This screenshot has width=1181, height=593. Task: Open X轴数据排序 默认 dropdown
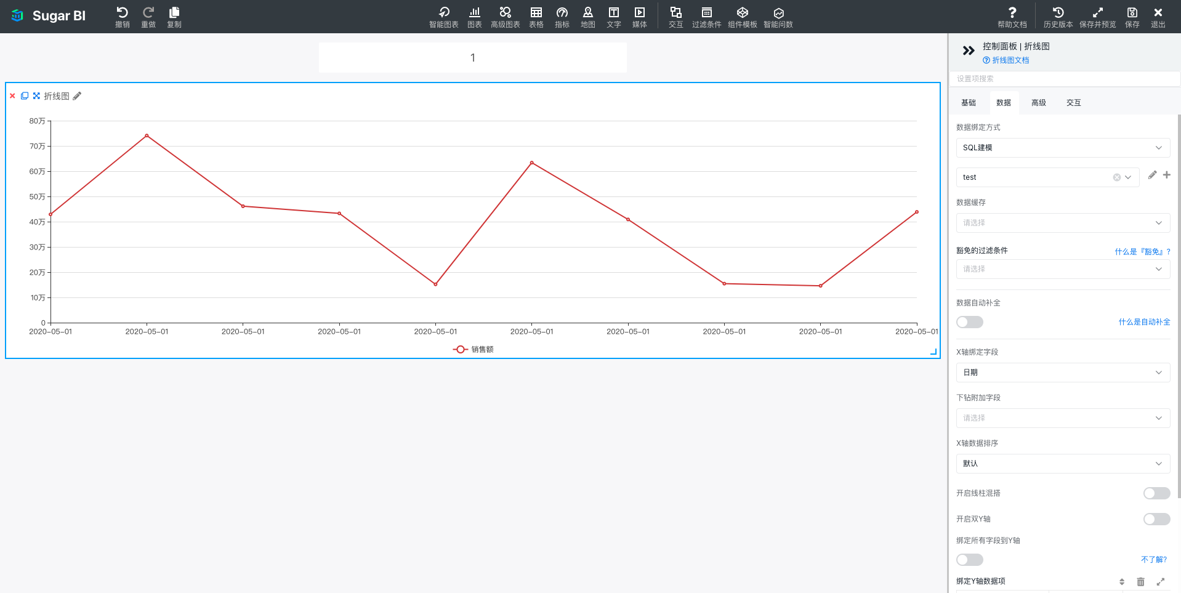point(1063,464)
